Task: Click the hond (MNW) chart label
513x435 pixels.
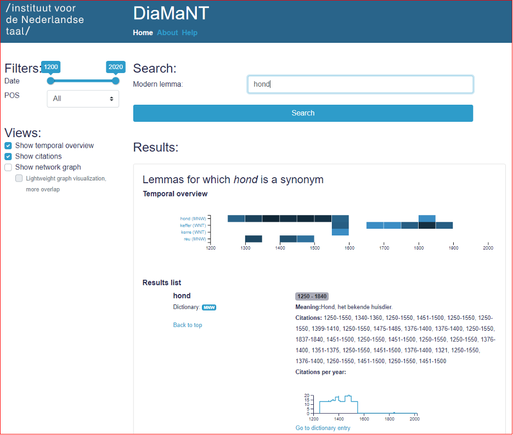Action: [193, 218]
